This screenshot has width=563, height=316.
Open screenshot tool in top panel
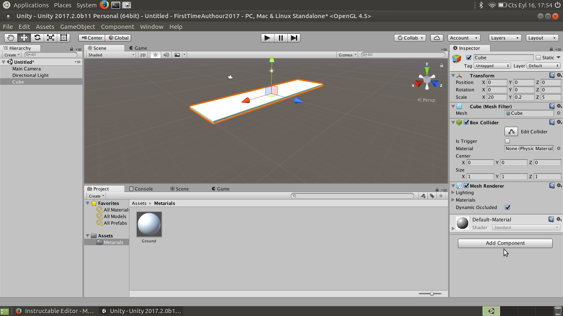click(127, 5)
